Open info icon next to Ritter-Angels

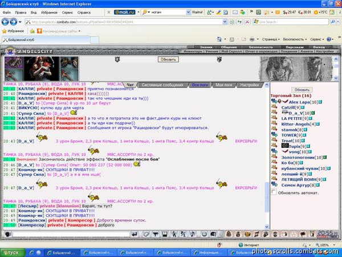(x=318, y=124)
